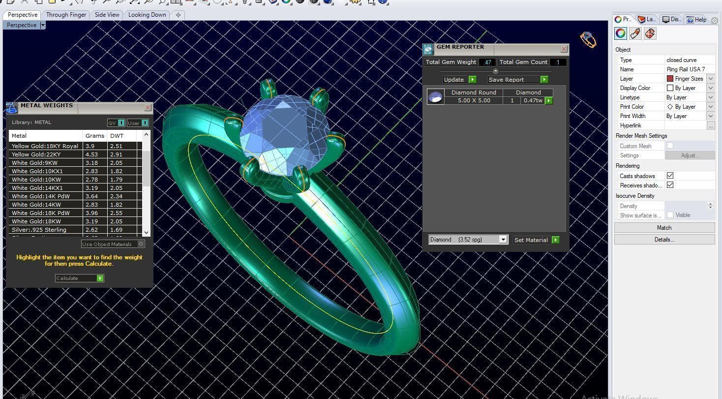Click the Adjust... render mesh button

click(690, 155)
